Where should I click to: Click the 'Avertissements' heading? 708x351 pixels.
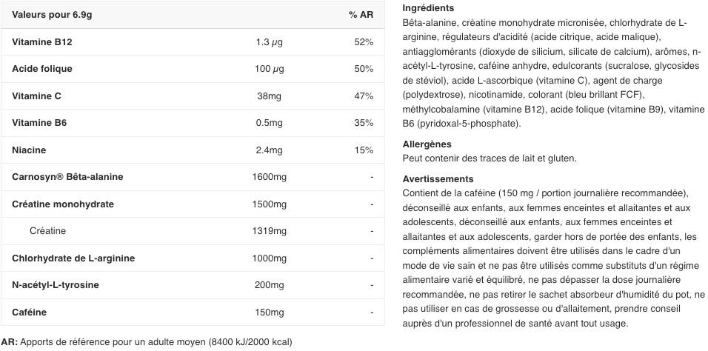(x=438, y=179)
